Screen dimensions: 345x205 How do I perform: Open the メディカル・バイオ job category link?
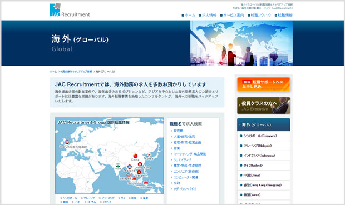point(185,189)
